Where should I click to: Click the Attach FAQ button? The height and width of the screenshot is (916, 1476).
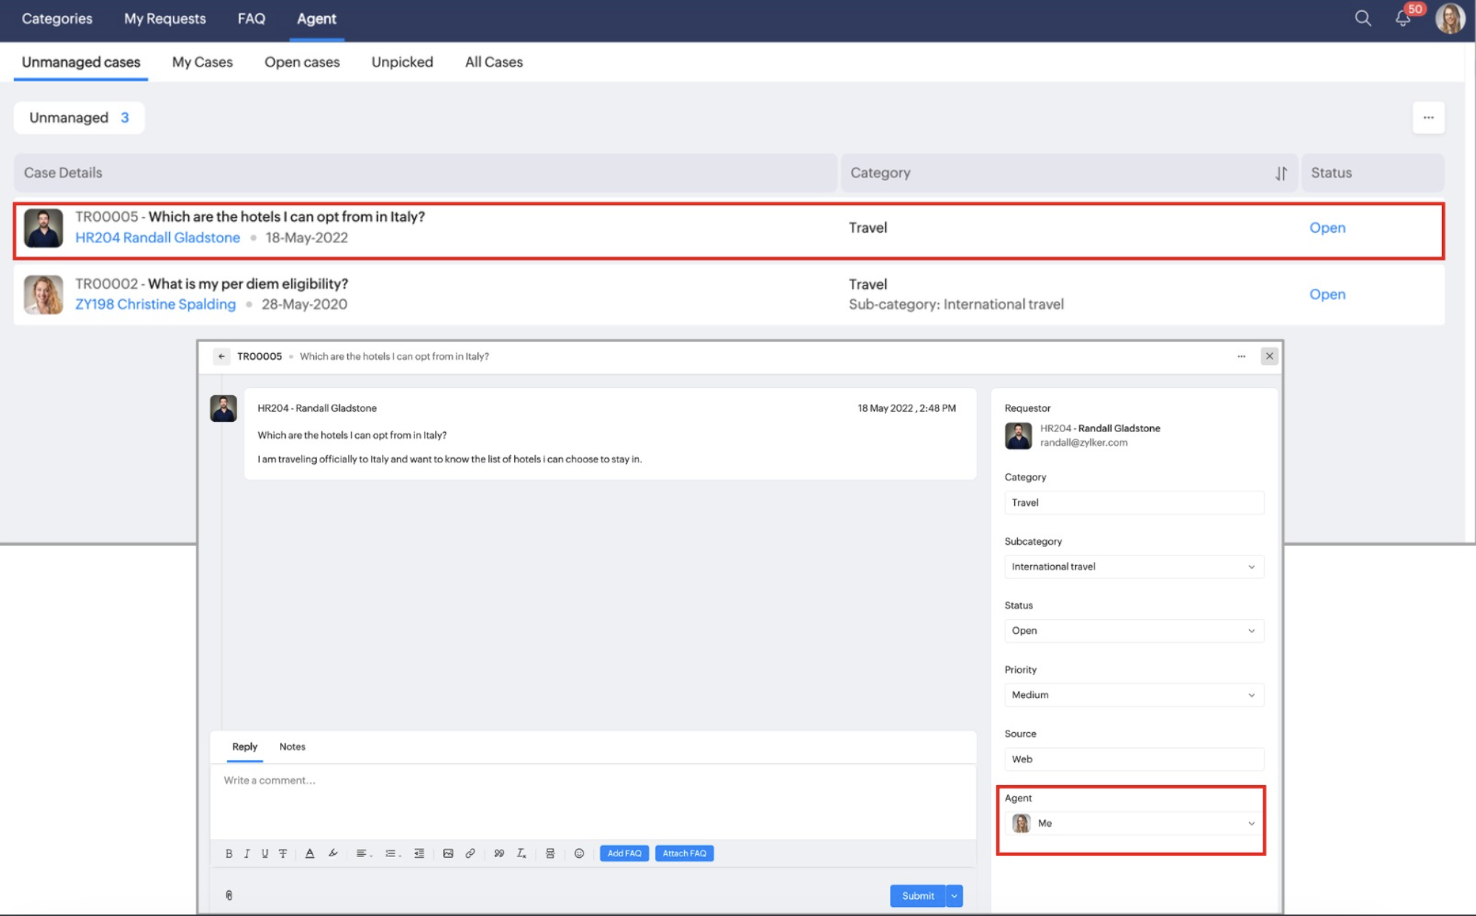click(684, 853)
